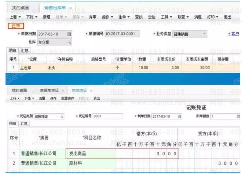The width and height of the screenshot is (242, 174).
Task: Click 退出 in top toolbar
Action: click(227, 17)
